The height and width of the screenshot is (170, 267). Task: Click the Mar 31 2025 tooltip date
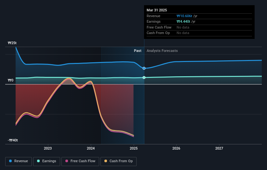click(157, 10)
